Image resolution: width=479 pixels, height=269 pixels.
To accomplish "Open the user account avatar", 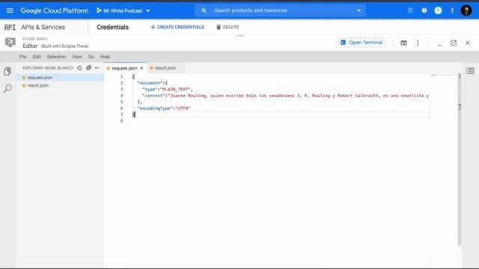I will [x=466, y=10].
